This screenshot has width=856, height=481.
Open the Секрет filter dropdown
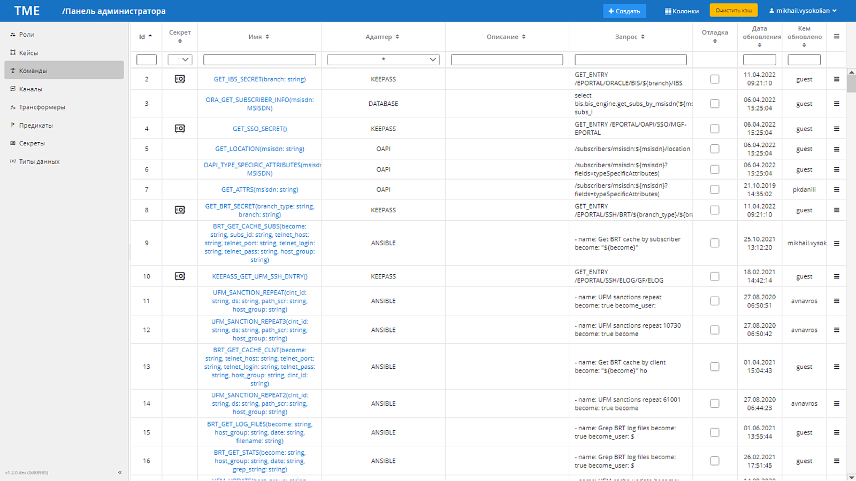pyautogui.click(x=180, y=60)
